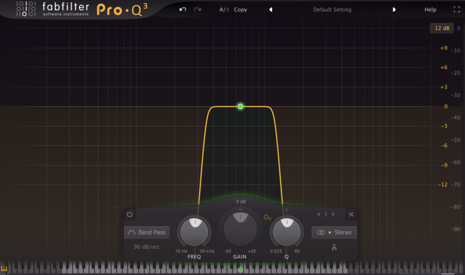Click the 0 dB gain value readout
Screen dimensions: 465x275
click(x=240, y=202)
